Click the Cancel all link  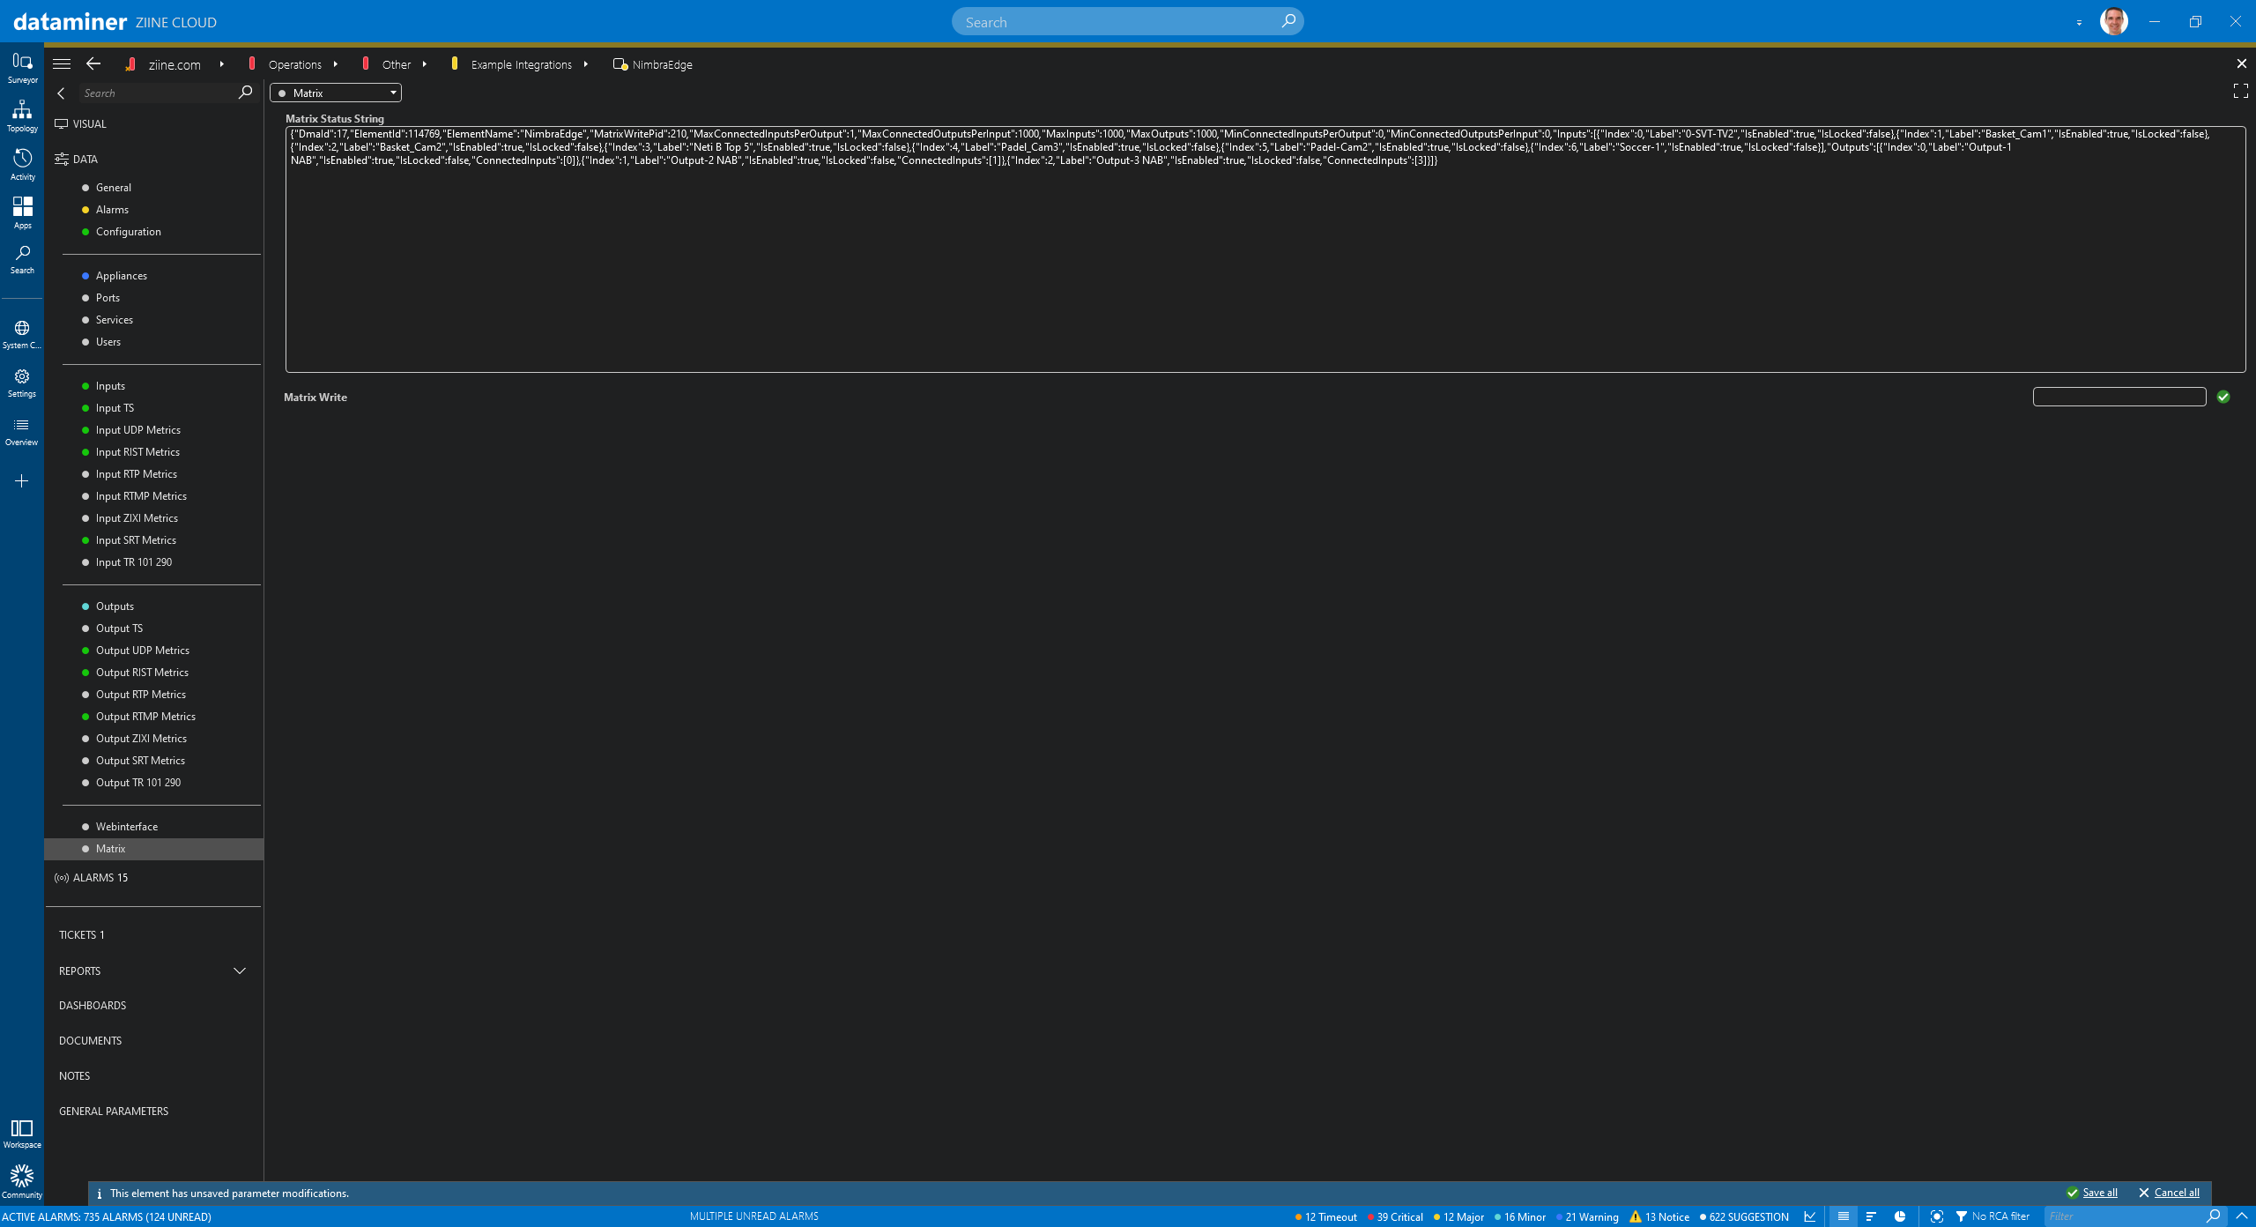(x=2176, y=1193)
